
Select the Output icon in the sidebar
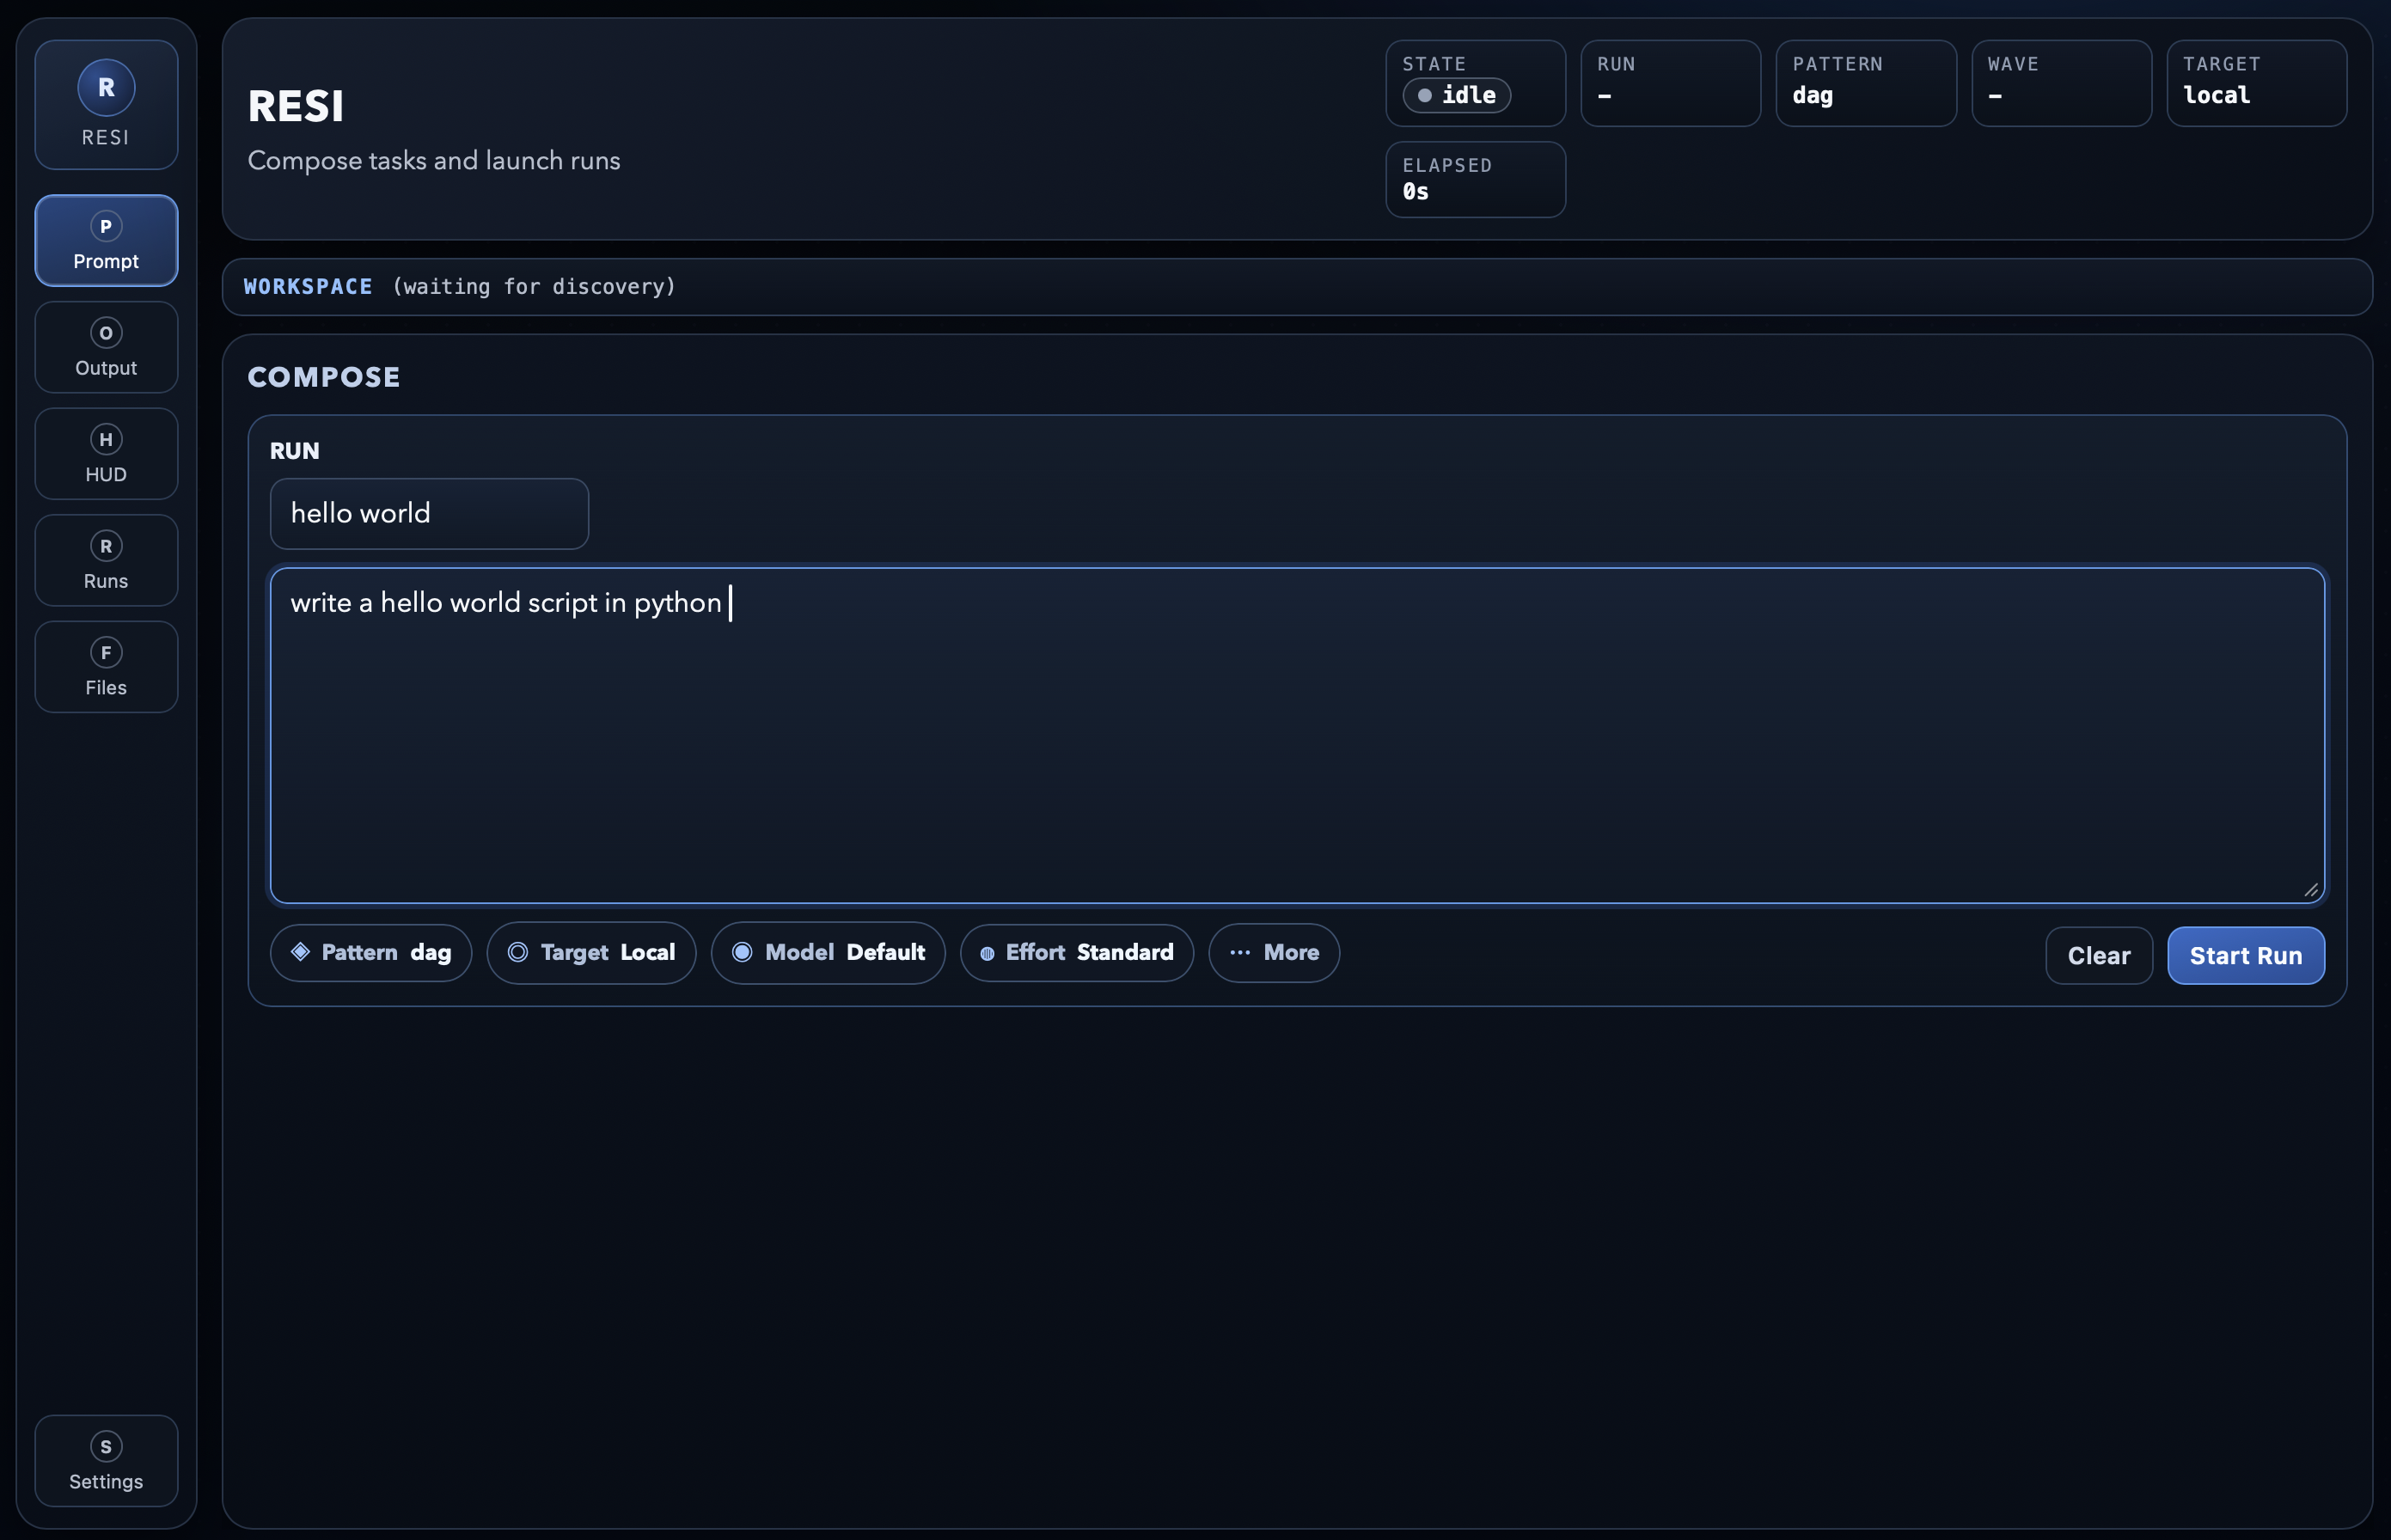click(x=105, y=347)
